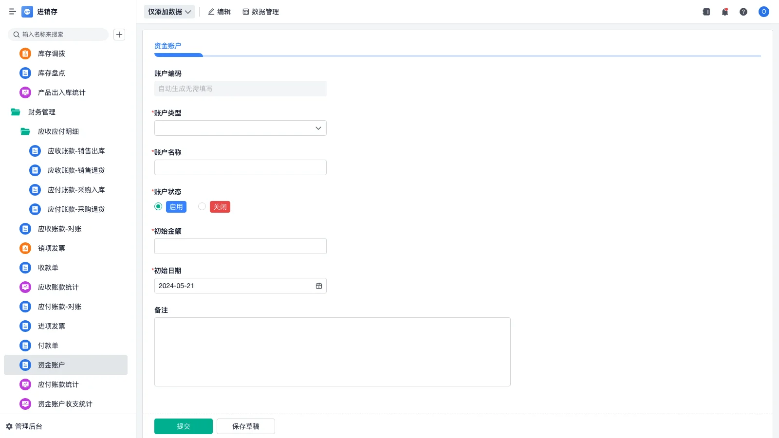This screenshot has width=779, height=438.
Task: Open the address book icon in top bar
Action: [706, 12]
